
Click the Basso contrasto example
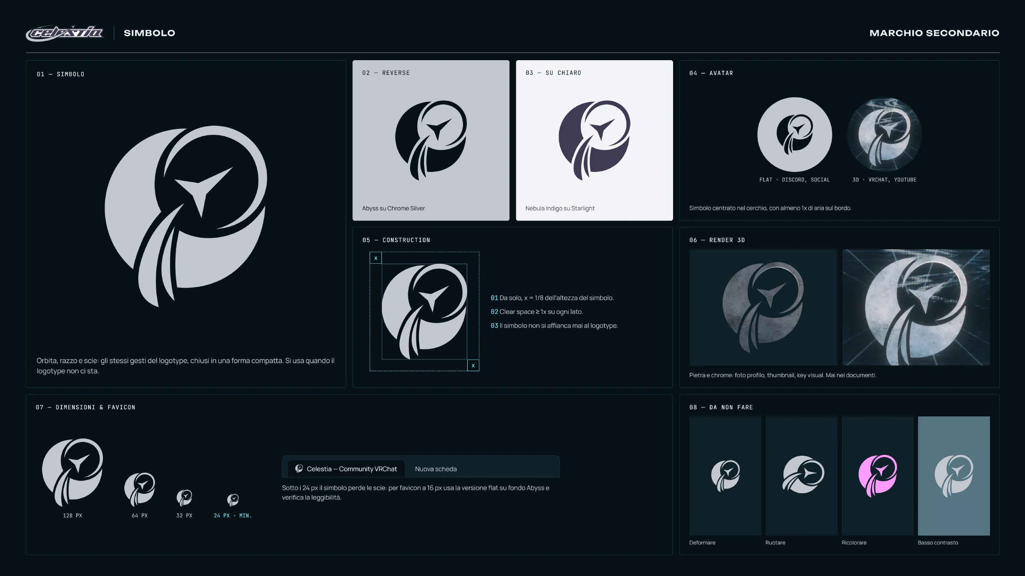(x=954, y=476)
